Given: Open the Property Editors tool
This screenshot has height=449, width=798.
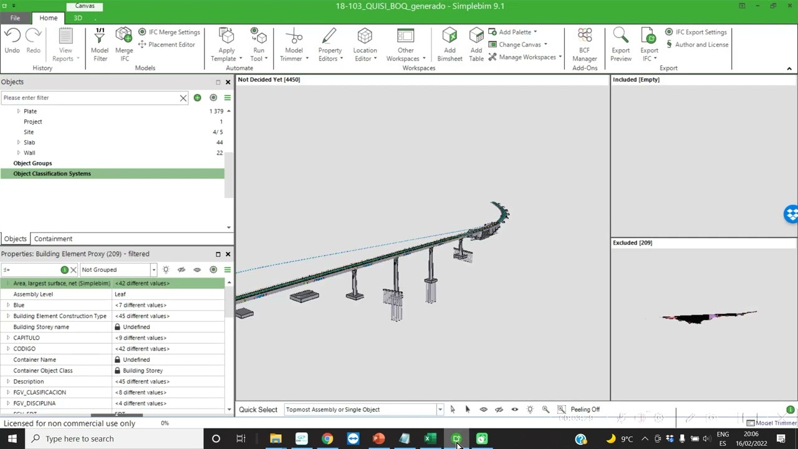Looking at the screenshot, I should click(x=330, y=44).
